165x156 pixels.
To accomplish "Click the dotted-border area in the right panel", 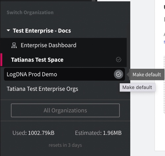I will 164,85.
